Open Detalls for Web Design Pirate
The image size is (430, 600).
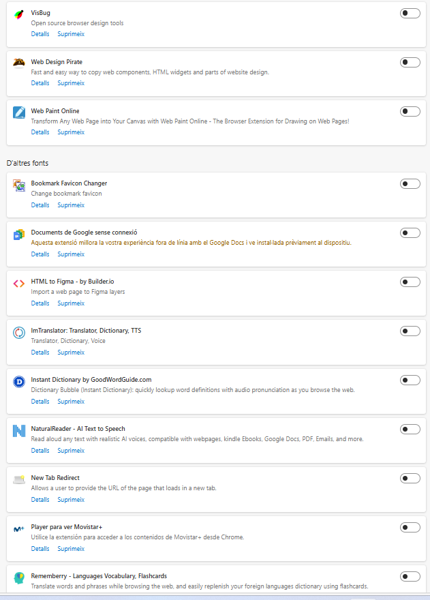coord(40,83)
